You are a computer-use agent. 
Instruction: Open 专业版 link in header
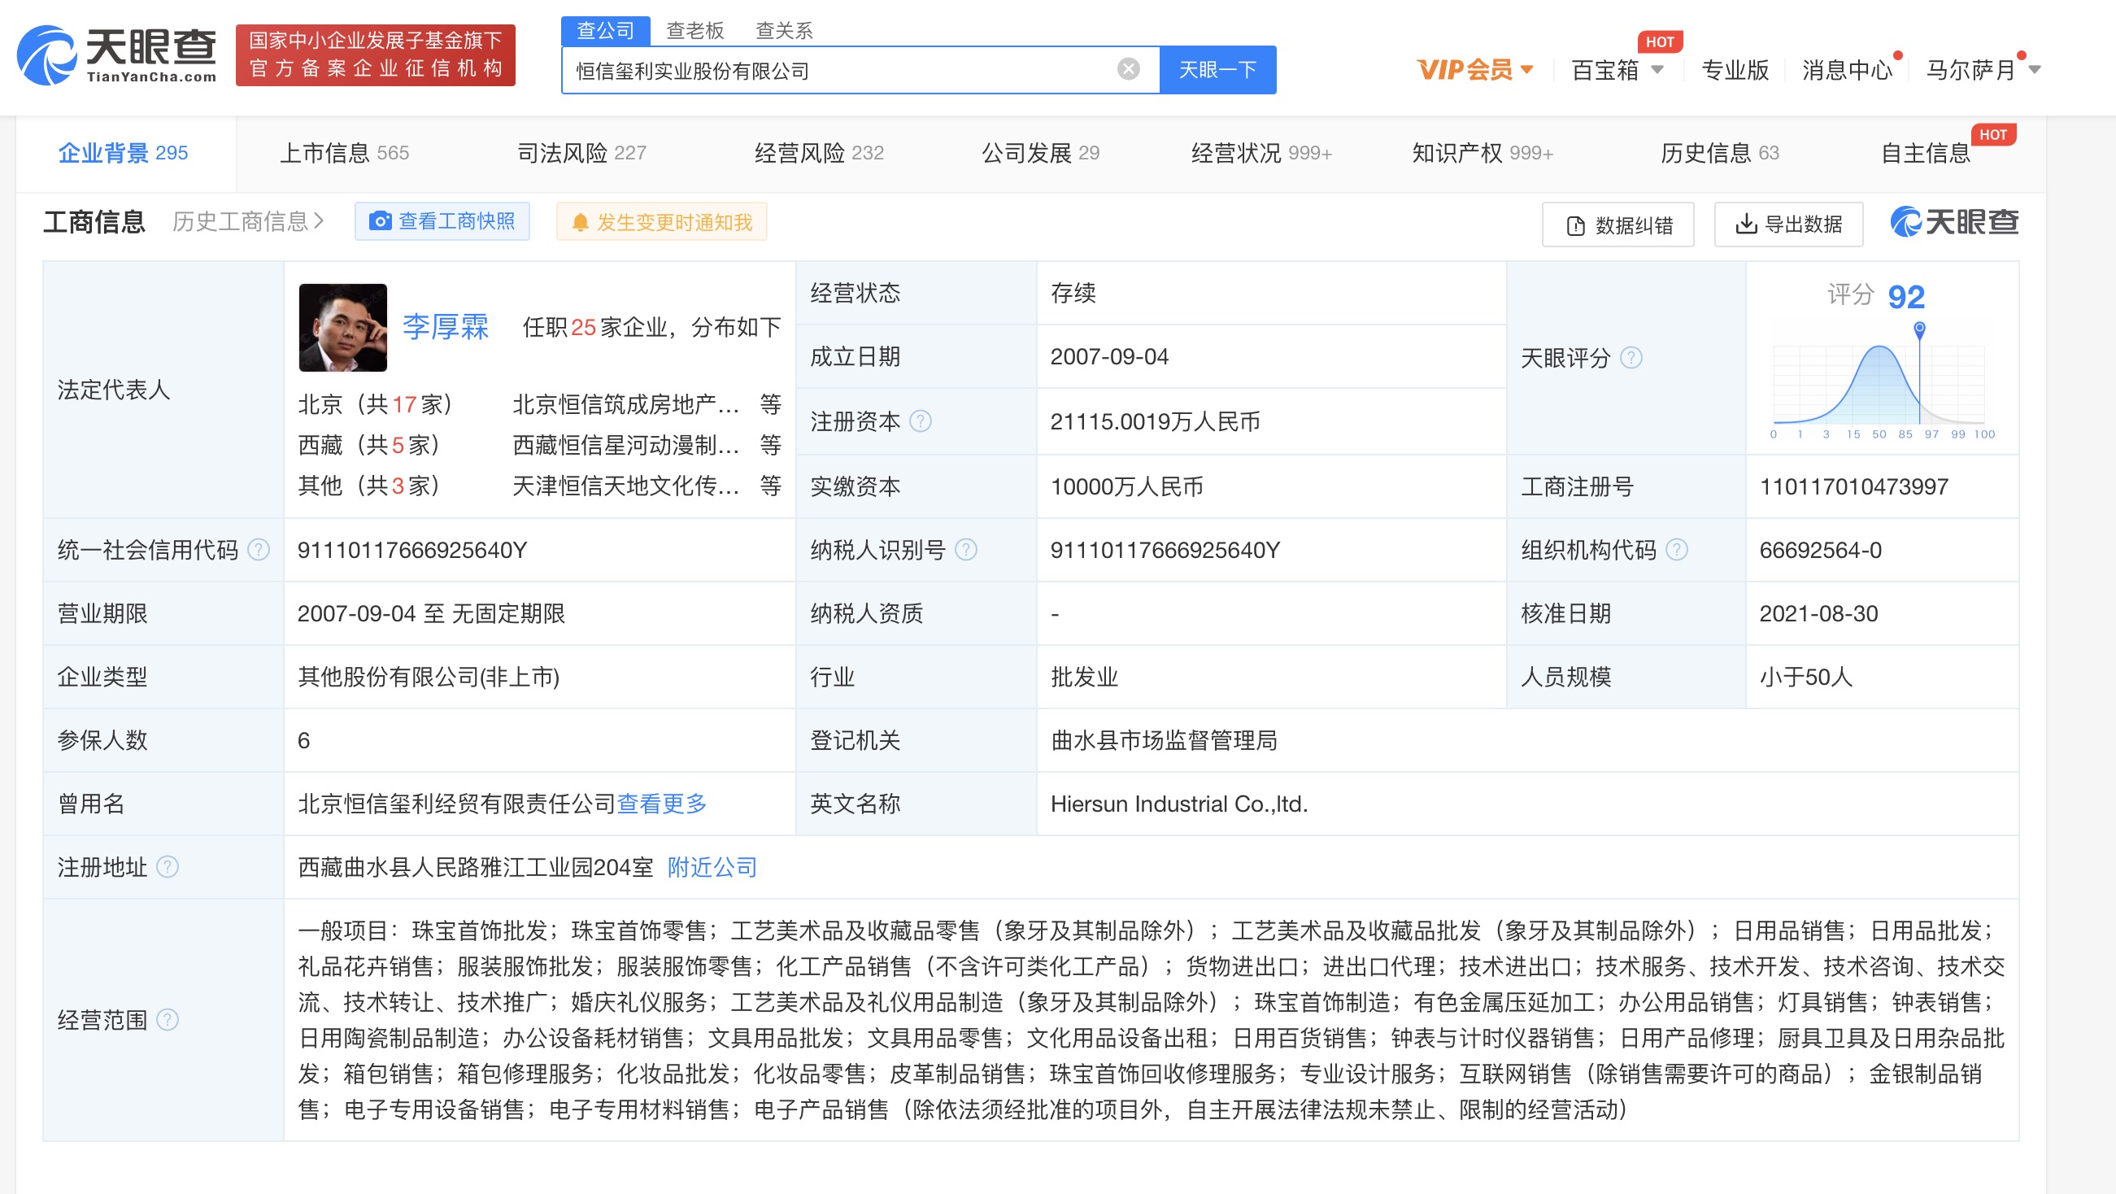click(x=1735, y=70)
